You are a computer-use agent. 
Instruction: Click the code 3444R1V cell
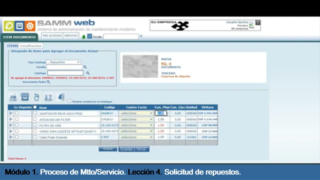(109, 113)
